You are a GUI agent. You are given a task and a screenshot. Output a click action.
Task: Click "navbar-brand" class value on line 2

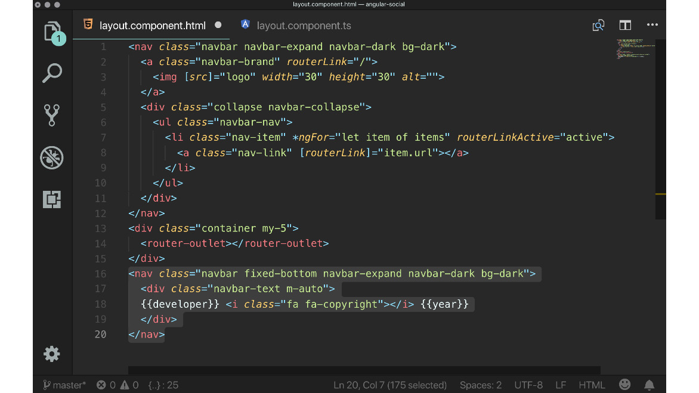tap(238, 62)
